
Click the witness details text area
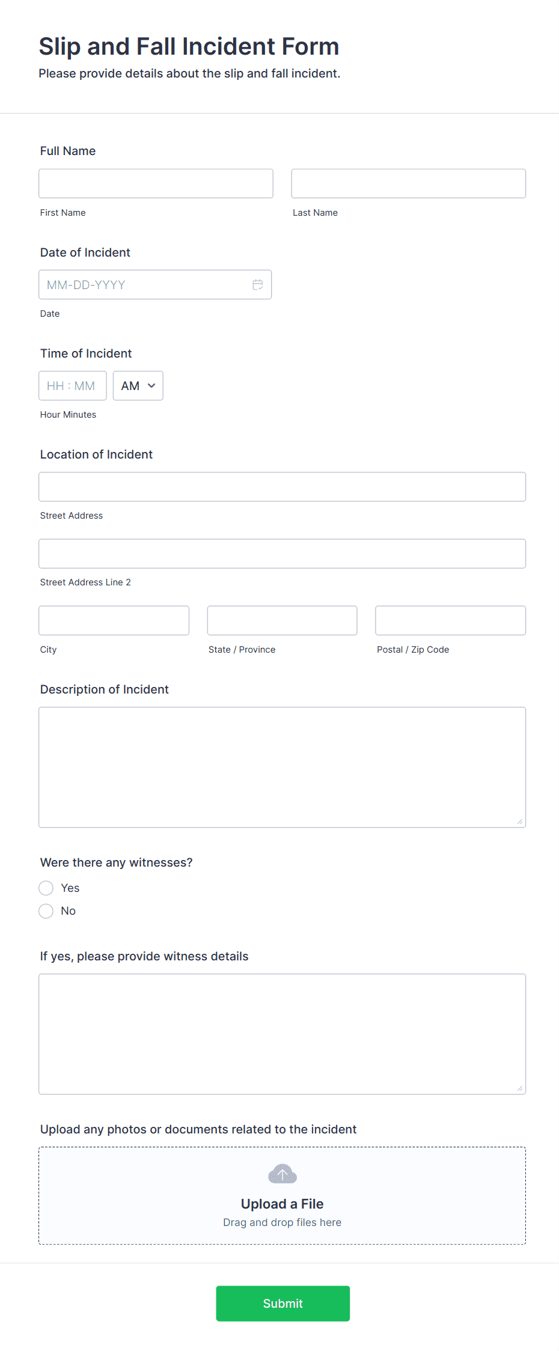[x=282, y=1034]
